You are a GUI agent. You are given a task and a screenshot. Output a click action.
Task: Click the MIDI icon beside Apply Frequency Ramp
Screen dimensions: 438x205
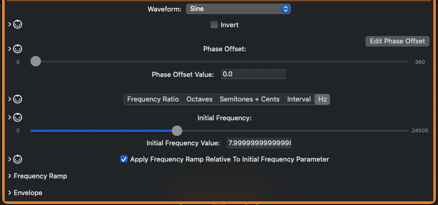click(18, 159)
